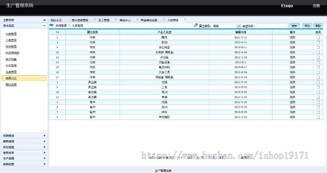The width and height of the screenshot is (327, 173).
Task: Check the box in 其他地区 row
Action: (318, 117)
